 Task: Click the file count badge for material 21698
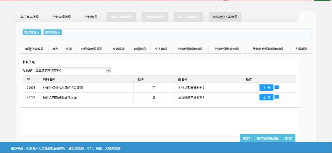pos(277,87)
